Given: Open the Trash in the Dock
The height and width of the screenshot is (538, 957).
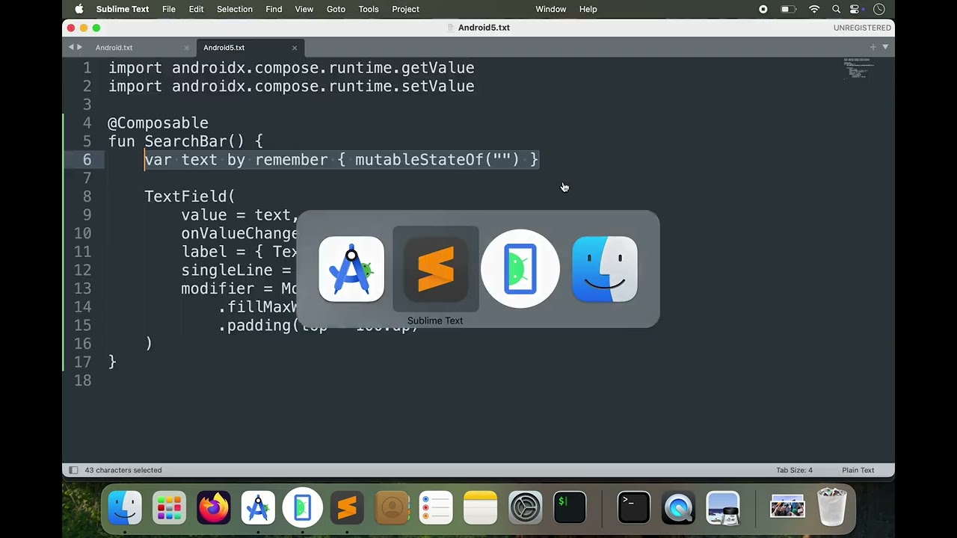Looking at the screenshot, I should (831, 508).
